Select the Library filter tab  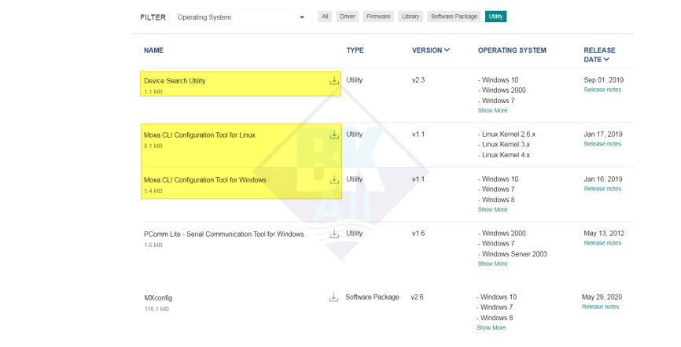pos(410,17)
